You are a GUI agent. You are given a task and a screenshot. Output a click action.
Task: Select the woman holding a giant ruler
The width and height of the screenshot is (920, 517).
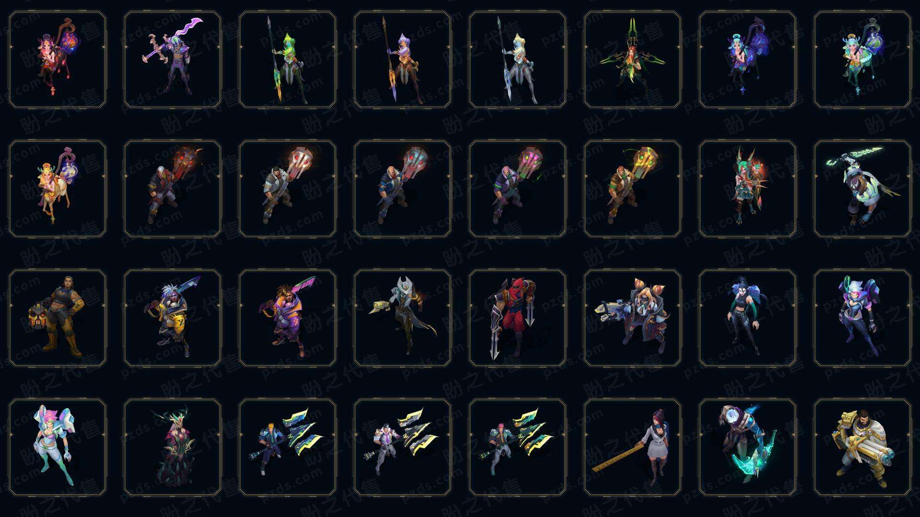[632, 447]
